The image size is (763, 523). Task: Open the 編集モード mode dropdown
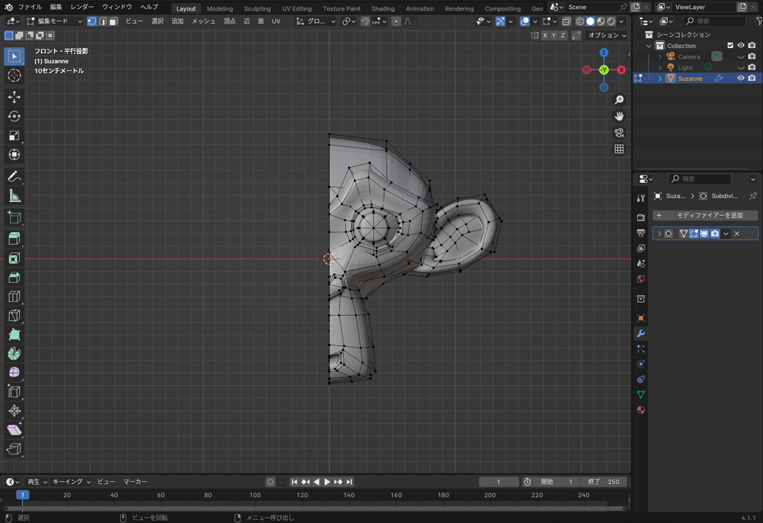tap(53, 21)
